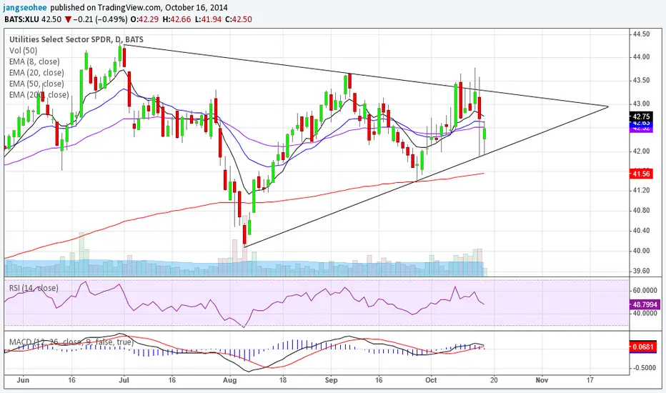The height and width of the screenshot is (393, 666).
Task: Click the Jun date axis label
Action: click(x=23, y=380)
